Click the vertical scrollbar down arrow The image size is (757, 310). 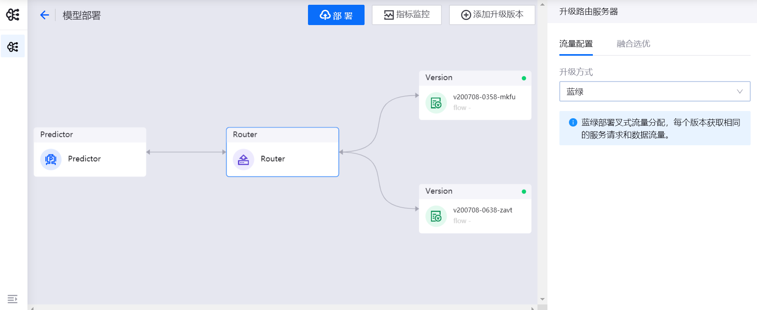click(542, 299)
